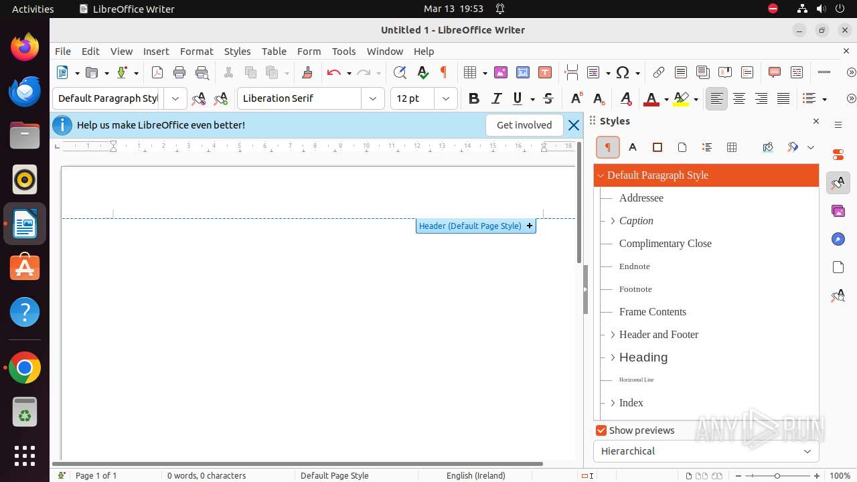Open the Styles menu
This screenshot has width=857, height=482.
237,51
